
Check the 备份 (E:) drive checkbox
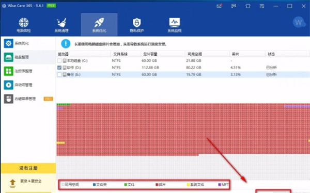tap(59, 74)
